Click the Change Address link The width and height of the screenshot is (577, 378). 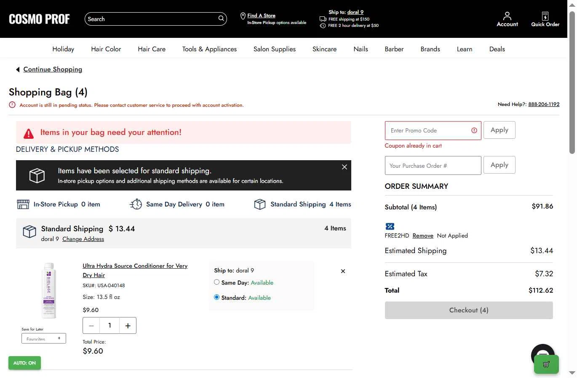point(83,239)
